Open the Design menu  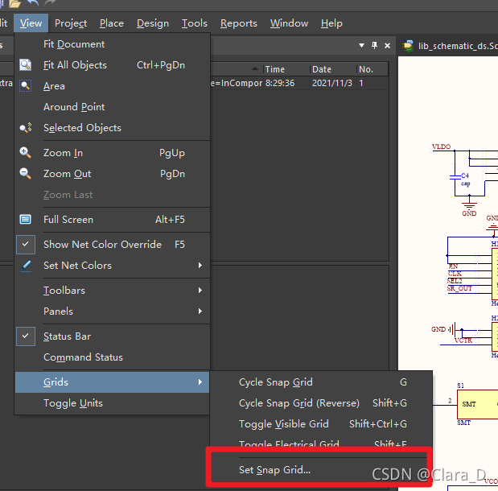152,23
